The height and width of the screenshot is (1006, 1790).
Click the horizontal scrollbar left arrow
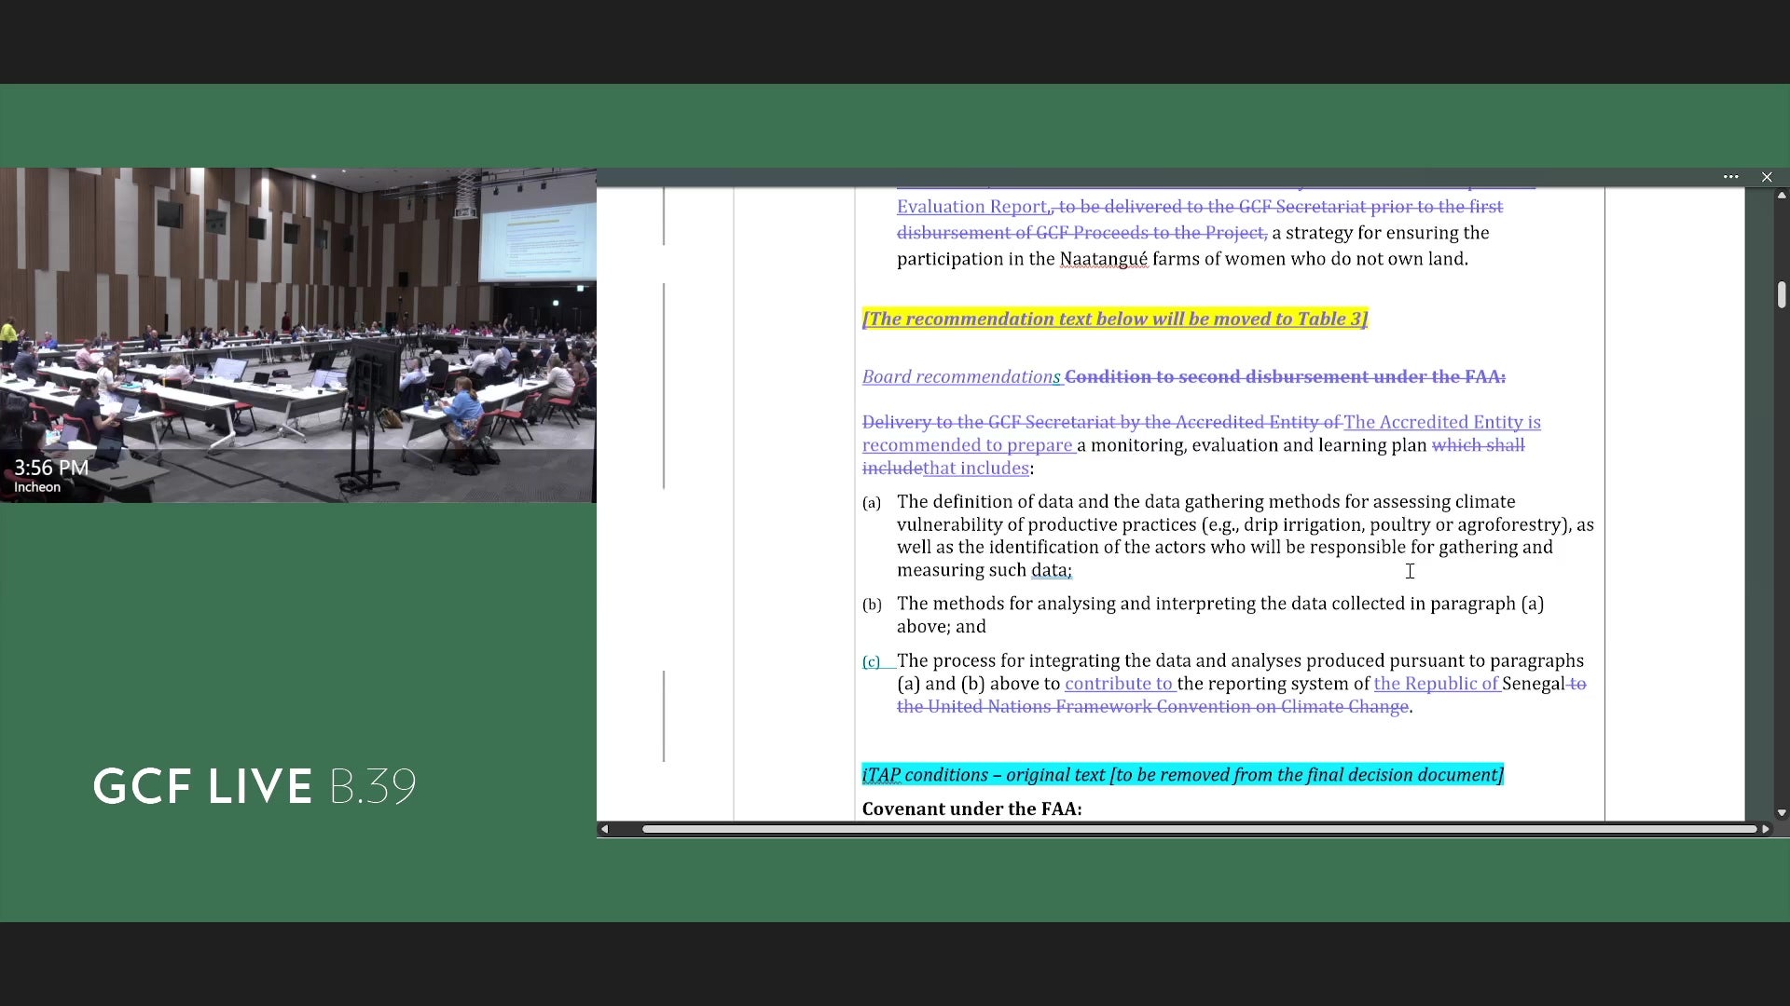[605, 829]
